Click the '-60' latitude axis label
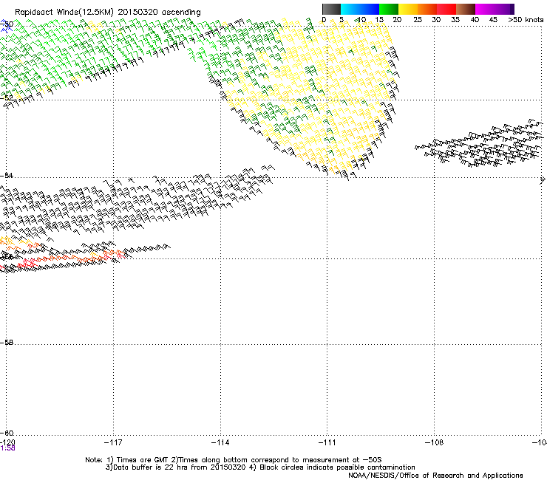 (x=7, y=433)
